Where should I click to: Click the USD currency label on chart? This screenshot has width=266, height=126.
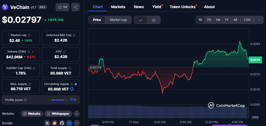(x=255, y=117)
